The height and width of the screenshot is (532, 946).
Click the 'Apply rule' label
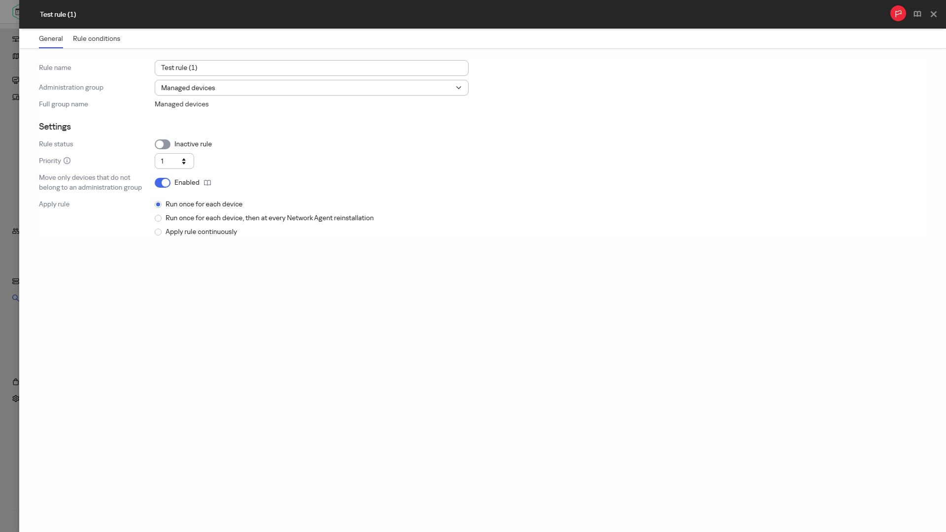pyautogui.click(x=54, y=204)
